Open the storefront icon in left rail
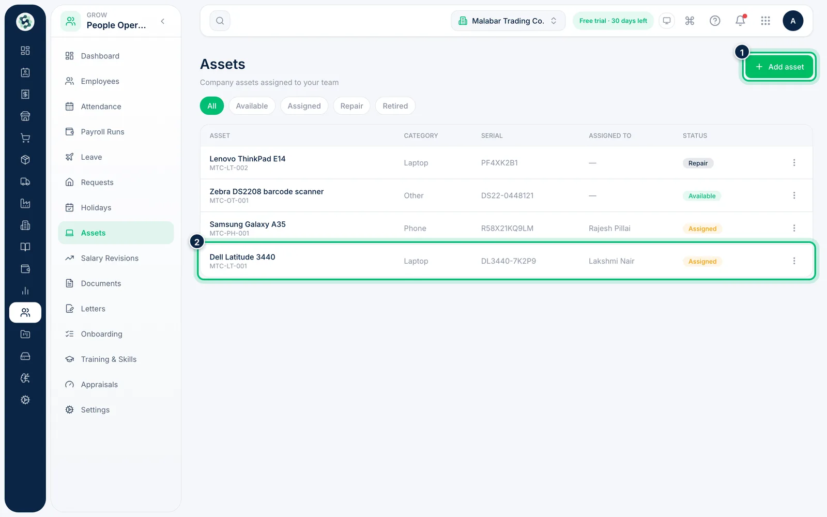 pyautogui.click(x=25, y=116)
